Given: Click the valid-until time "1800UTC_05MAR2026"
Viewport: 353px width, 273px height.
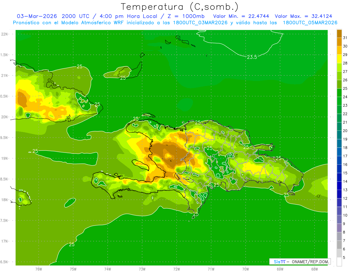Looking at the screenshot, I should (310, 23).
